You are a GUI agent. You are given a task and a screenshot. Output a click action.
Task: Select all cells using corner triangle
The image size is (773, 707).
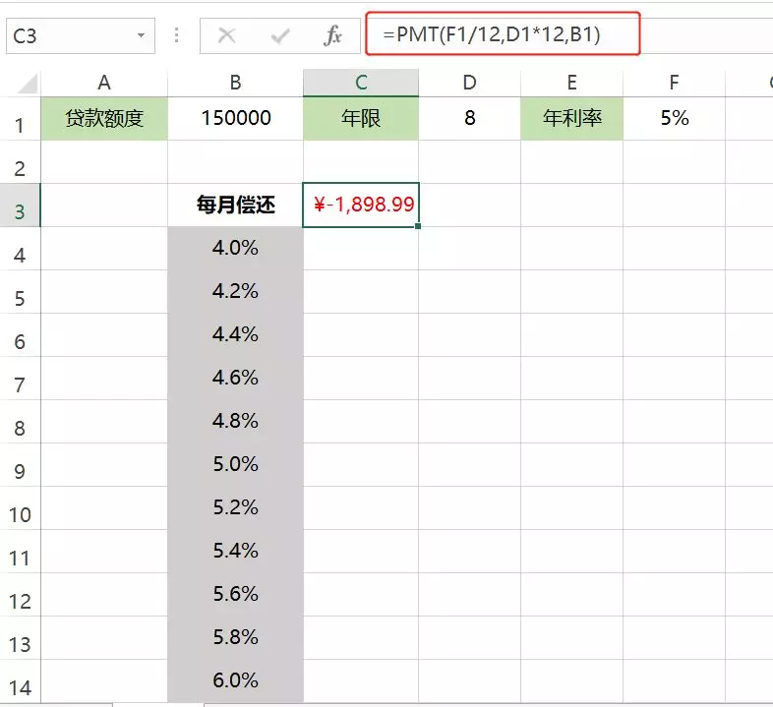point(27,84)
